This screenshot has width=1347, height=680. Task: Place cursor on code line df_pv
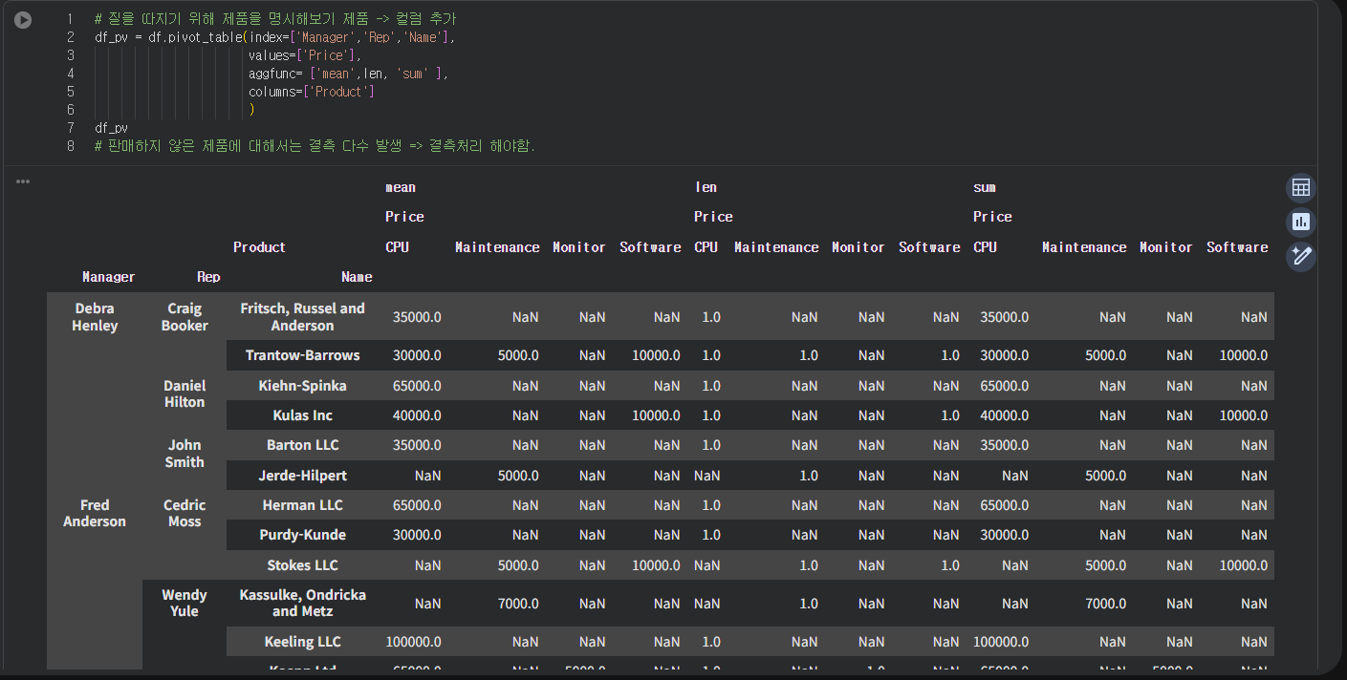tap(111, 128)
